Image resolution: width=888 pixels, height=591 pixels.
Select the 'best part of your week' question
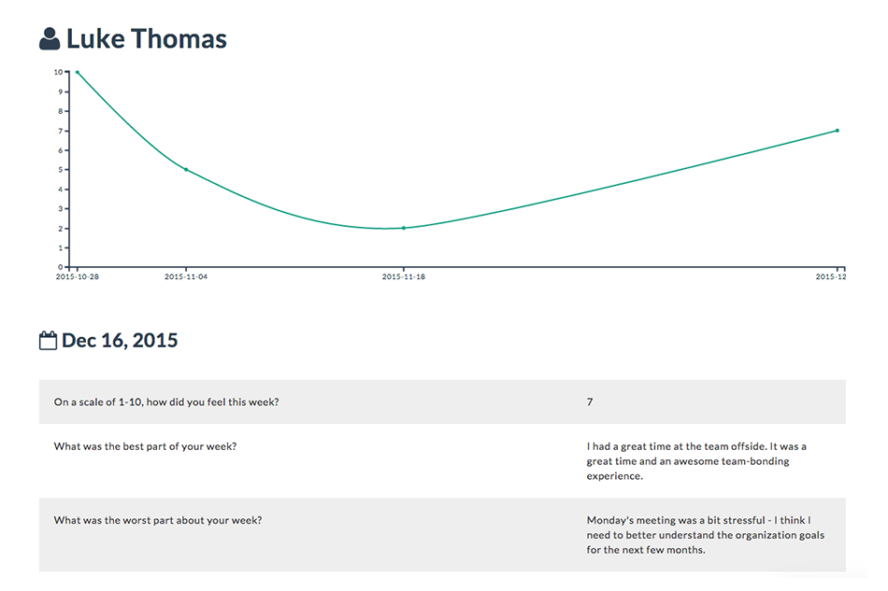145,446
